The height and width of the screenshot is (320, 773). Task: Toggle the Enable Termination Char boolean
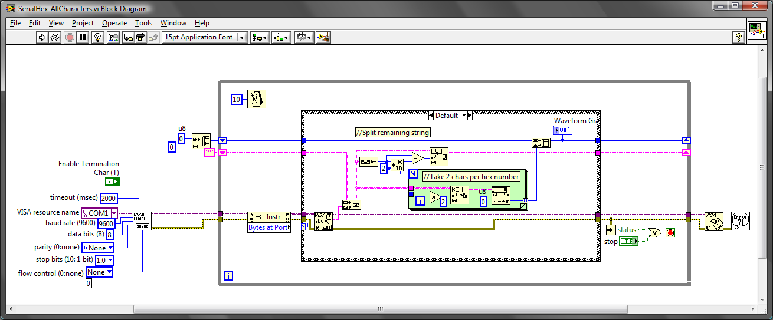[x=113, y=182]
